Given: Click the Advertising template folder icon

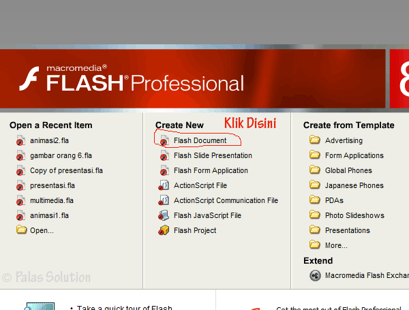Looking at the screenshot, I should (314, 140).
